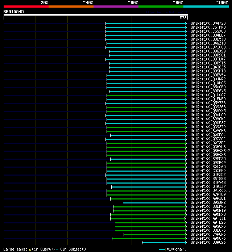Click the green ~80% legend color segment
Screen dimensions: 232x252
[161, 7]
